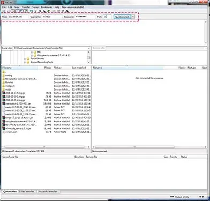Click the disconnect from server toolbar icon
The width and height of the screenshot is (210, 201).
(44, 11)
